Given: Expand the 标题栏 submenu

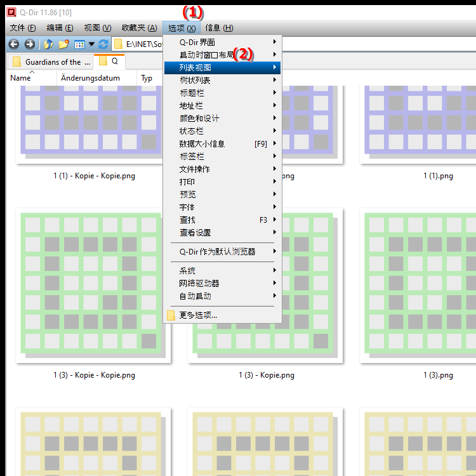Looking at the screenshot, I should 222,93.
